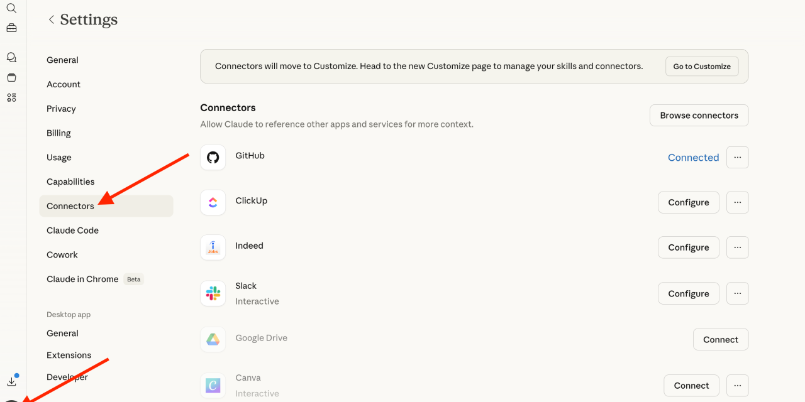Screen dimensions: 805x402
Task: Open the briefcase icon in sidebar
Action: click(x=11, y=28)
